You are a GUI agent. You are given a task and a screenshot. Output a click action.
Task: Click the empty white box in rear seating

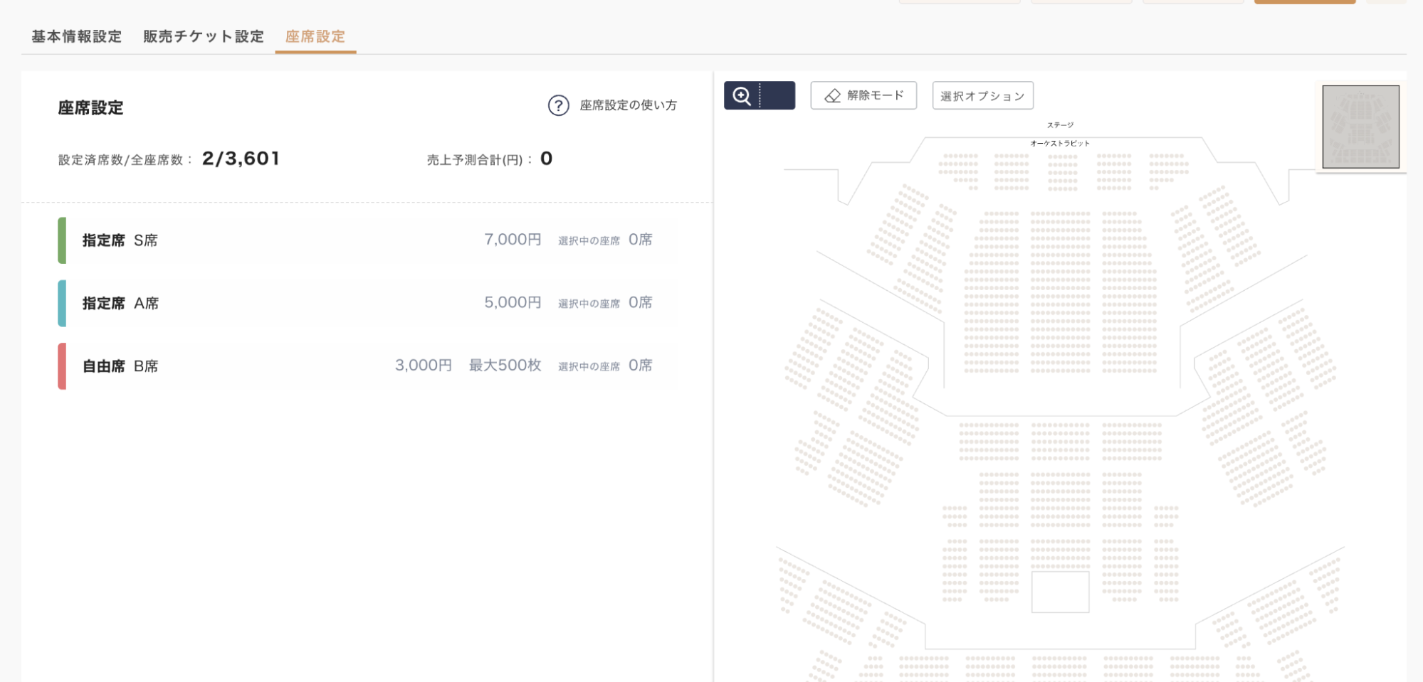click(1060, 592)
